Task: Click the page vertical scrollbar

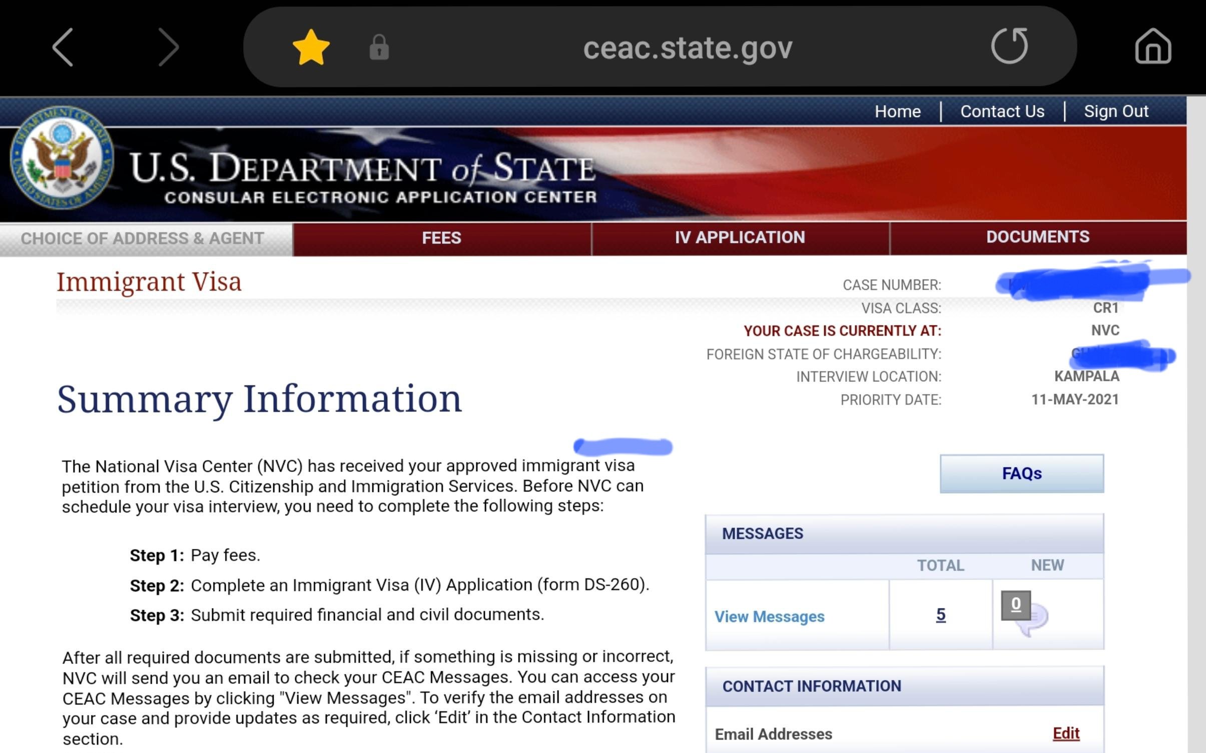Action: point(1196,425)
